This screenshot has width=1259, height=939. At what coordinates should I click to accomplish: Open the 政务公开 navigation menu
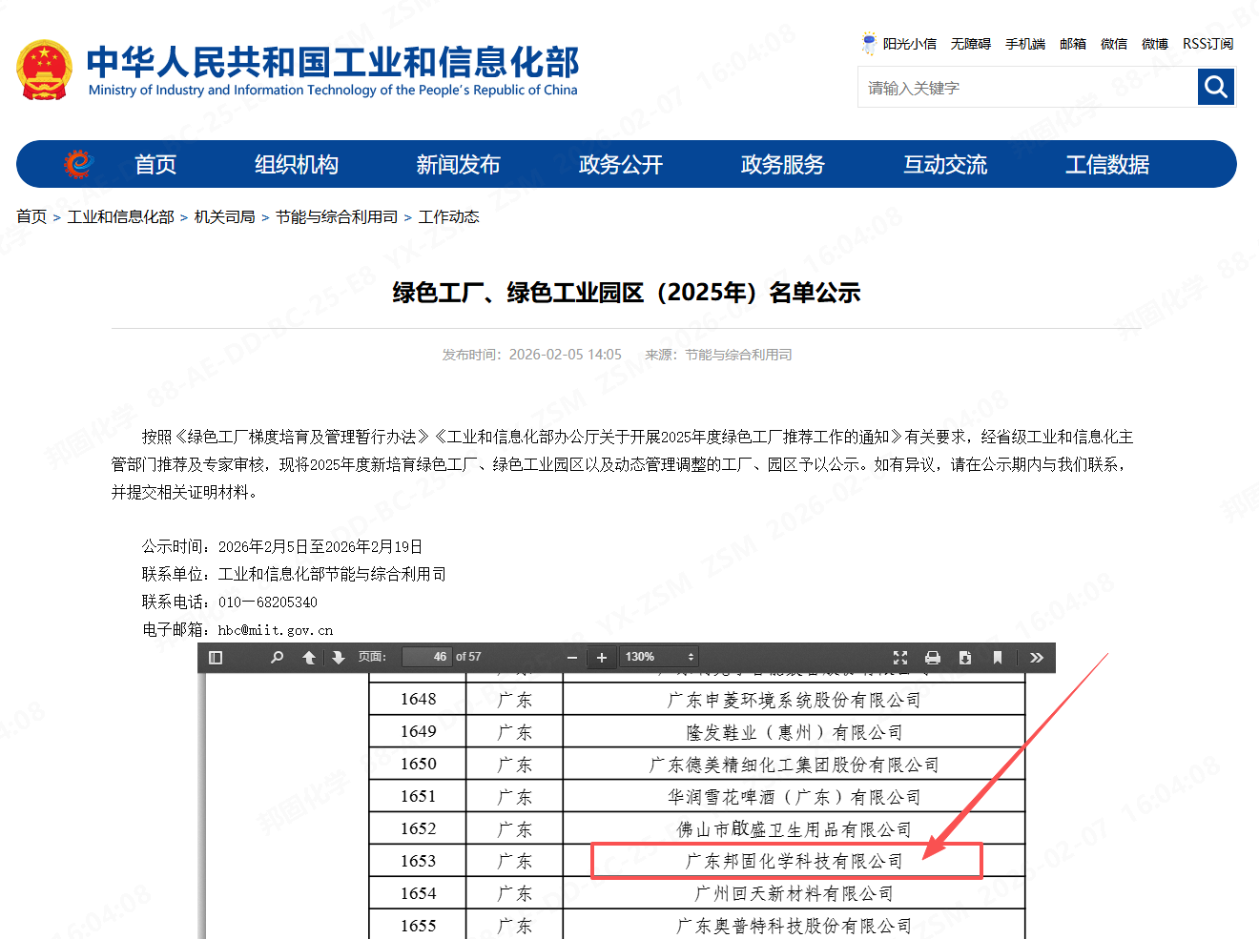[x=621, y=165]
